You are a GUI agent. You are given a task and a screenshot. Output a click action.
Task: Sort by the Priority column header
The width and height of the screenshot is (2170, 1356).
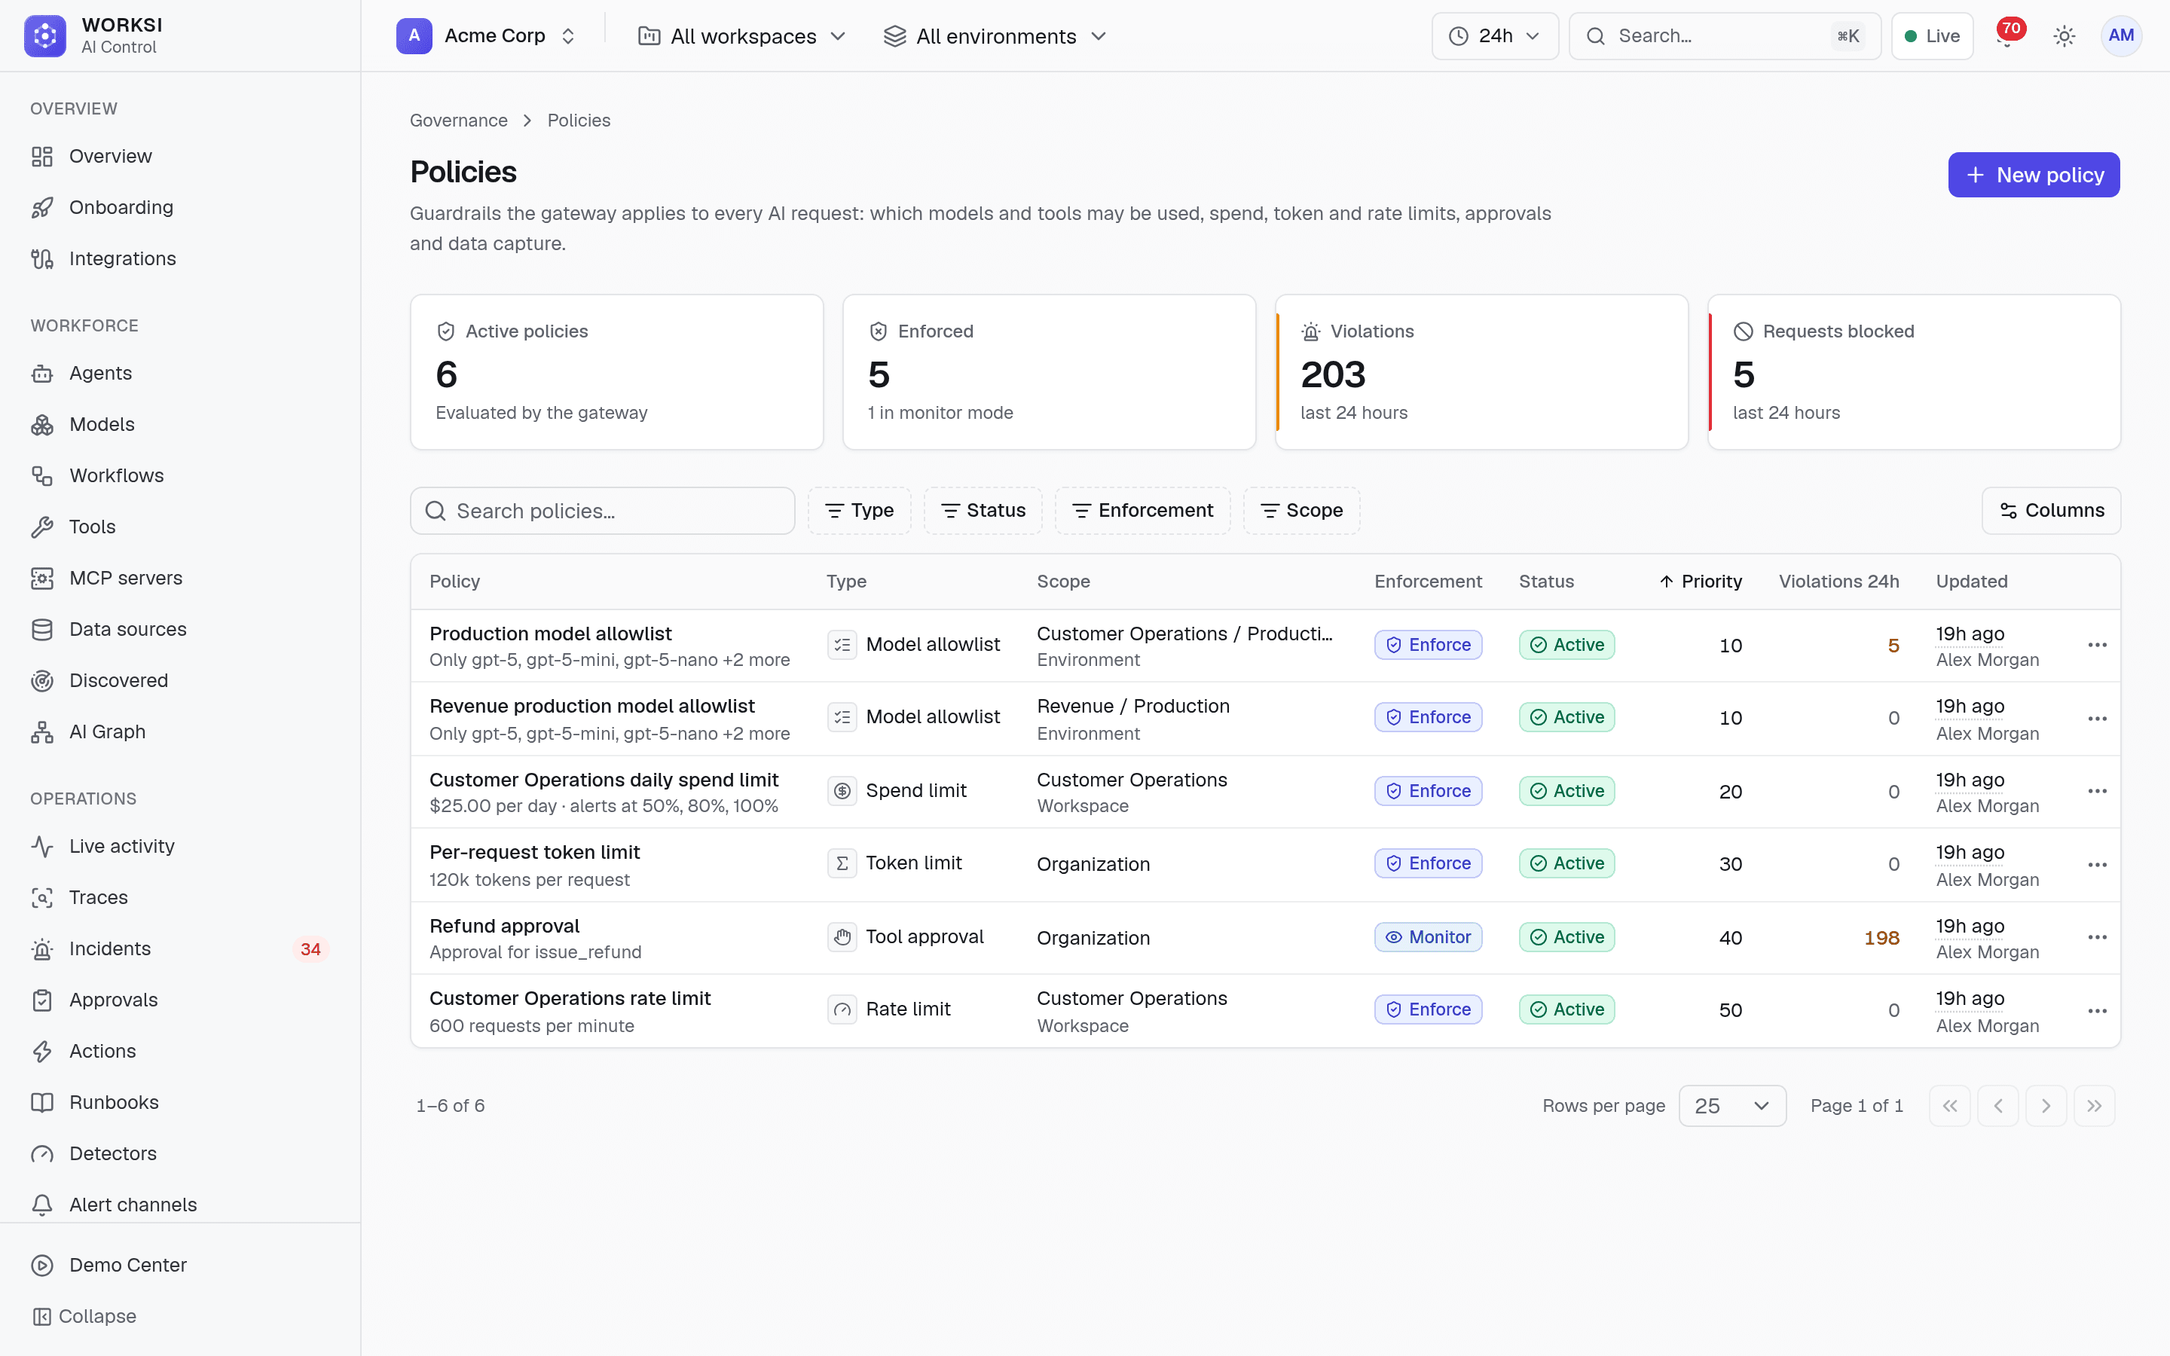(1700, 581)
